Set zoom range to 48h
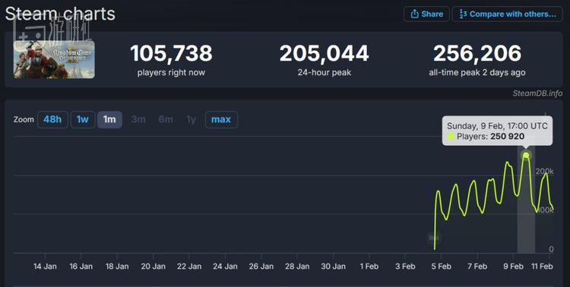The width and height of the screenshot is (570, 287). coord(52,119)
